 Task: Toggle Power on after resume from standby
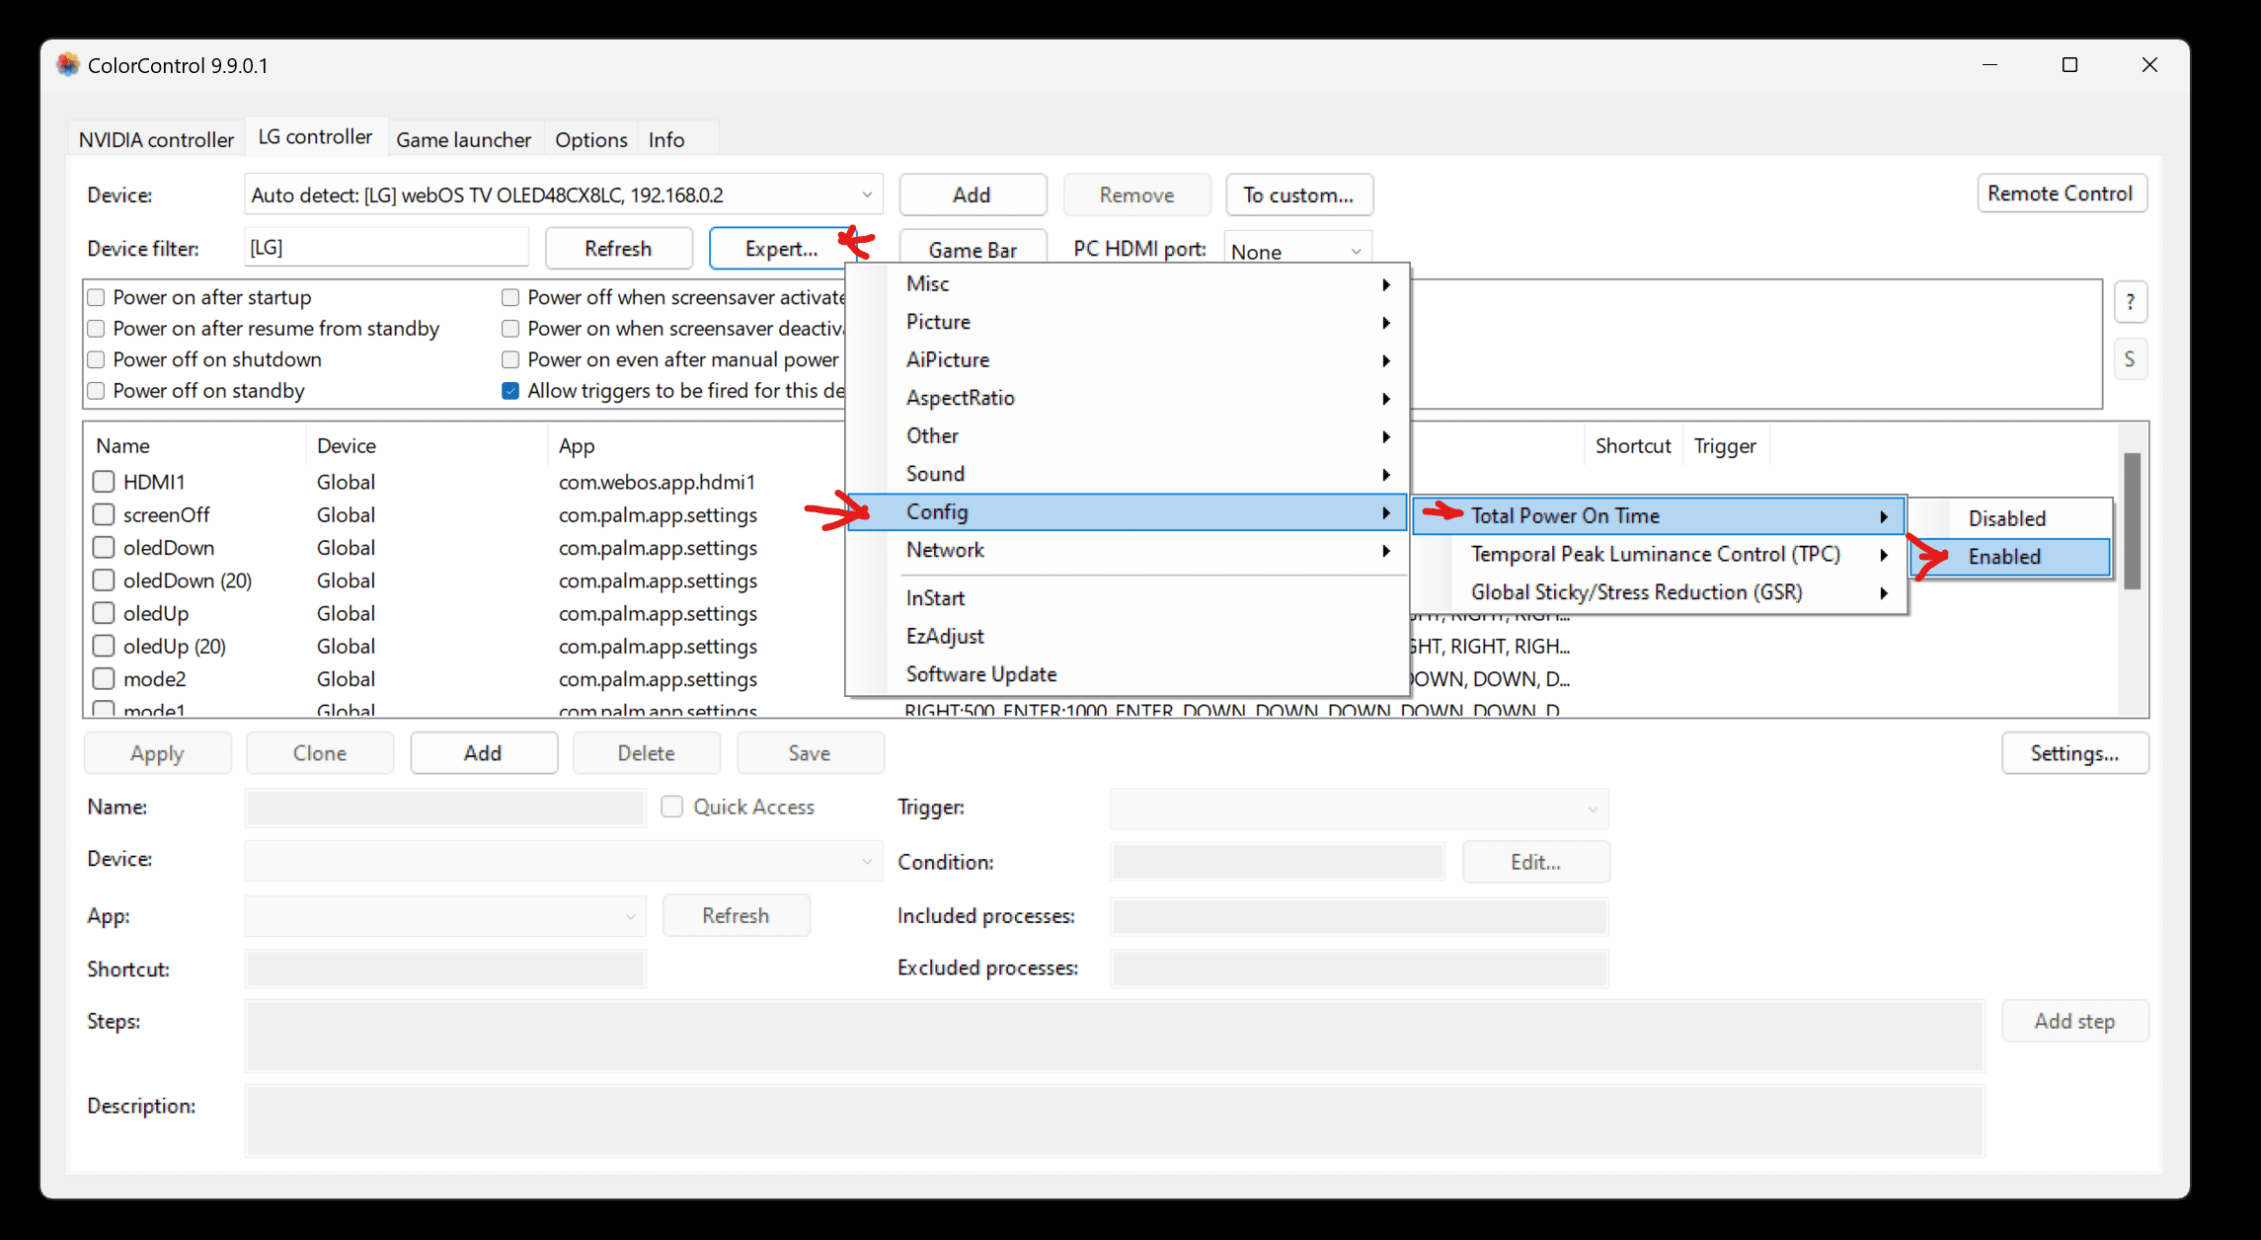[x=96, y=329]
